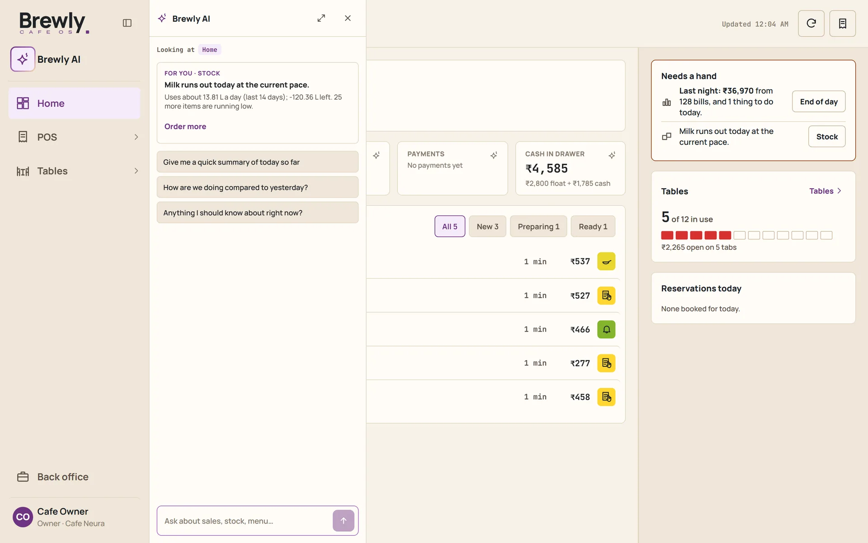Click the CO user avatar
The image size is (868, 543).
coord(23,517)
